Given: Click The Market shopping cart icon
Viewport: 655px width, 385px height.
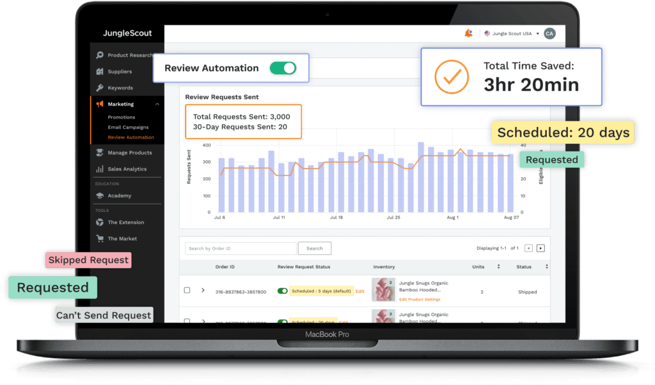Looking at the screenshot, I should pyautogui.click(x=100, y=239).
